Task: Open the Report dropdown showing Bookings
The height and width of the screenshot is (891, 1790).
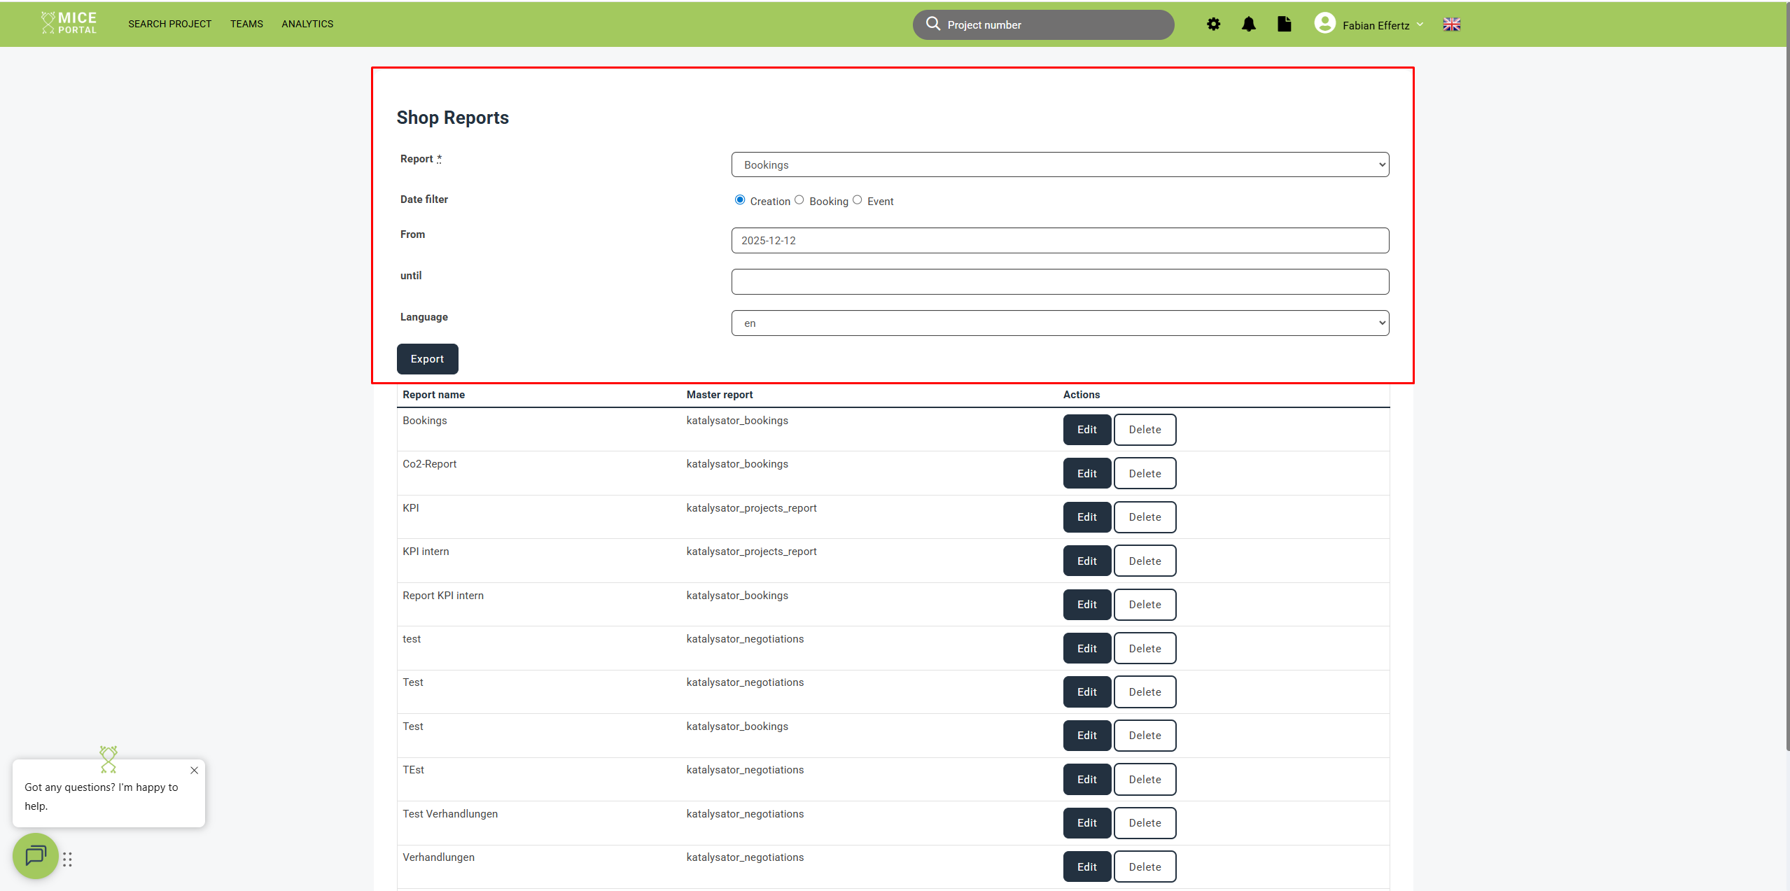Action: coord(1060,164)
